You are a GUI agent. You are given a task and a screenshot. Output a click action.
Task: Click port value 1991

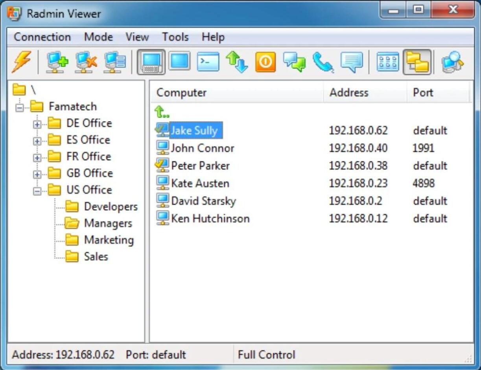point(423,148)
